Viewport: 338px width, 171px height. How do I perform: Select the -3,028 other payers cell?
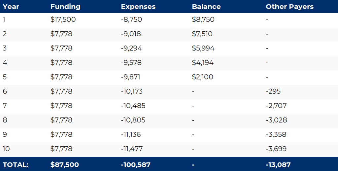(276, 120)
